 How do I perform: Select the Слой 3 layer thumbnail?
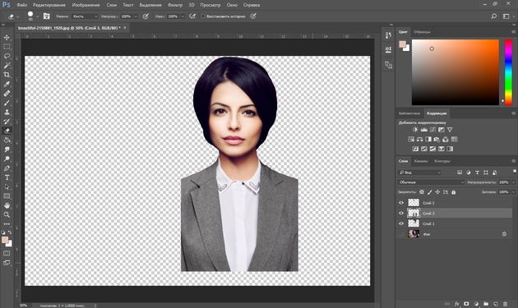pyautogui.click(x=414, y=213)
